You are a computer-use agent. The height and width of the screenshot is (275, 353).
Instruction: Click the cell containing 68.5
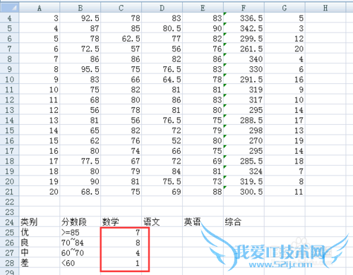click(x=80, y=192)
